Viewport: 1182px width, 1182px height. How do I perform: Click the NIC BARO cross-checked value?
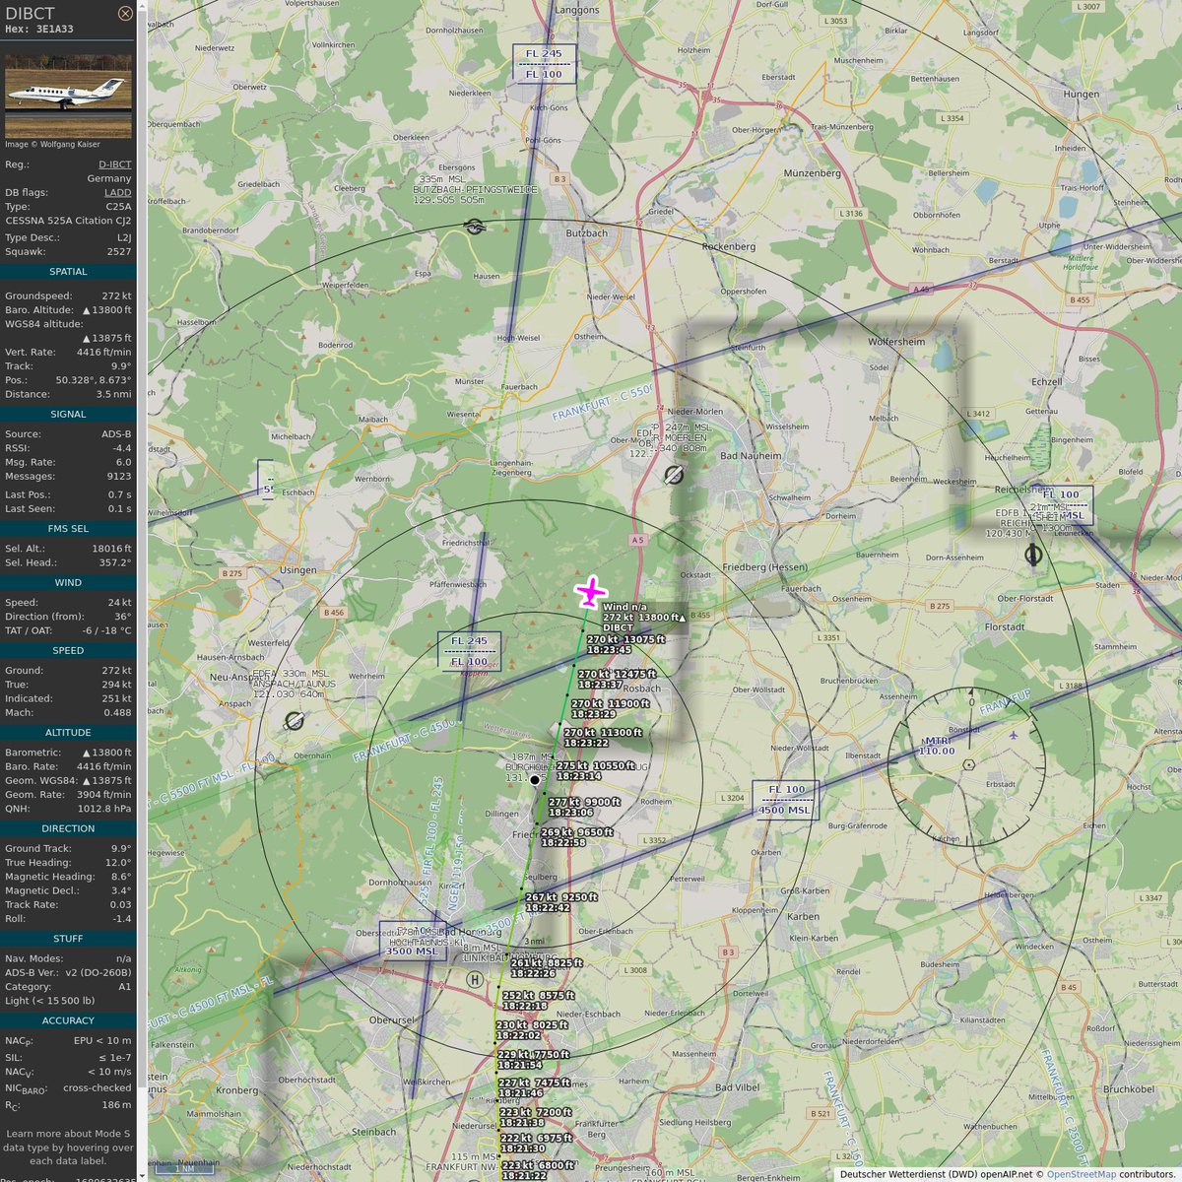(98, 1088)
